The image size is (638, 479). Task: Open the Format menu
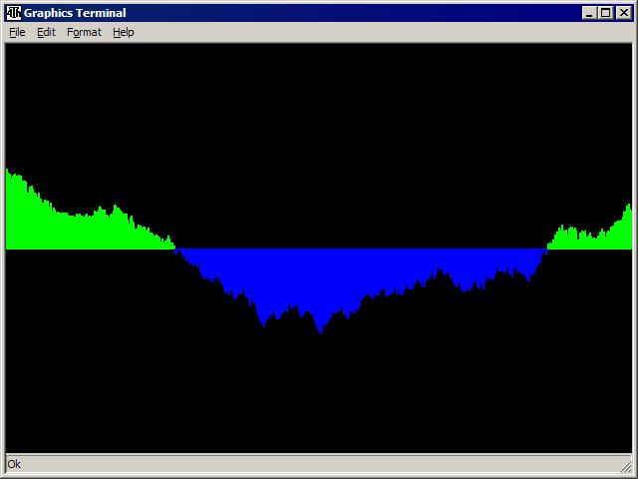point(84,32)
